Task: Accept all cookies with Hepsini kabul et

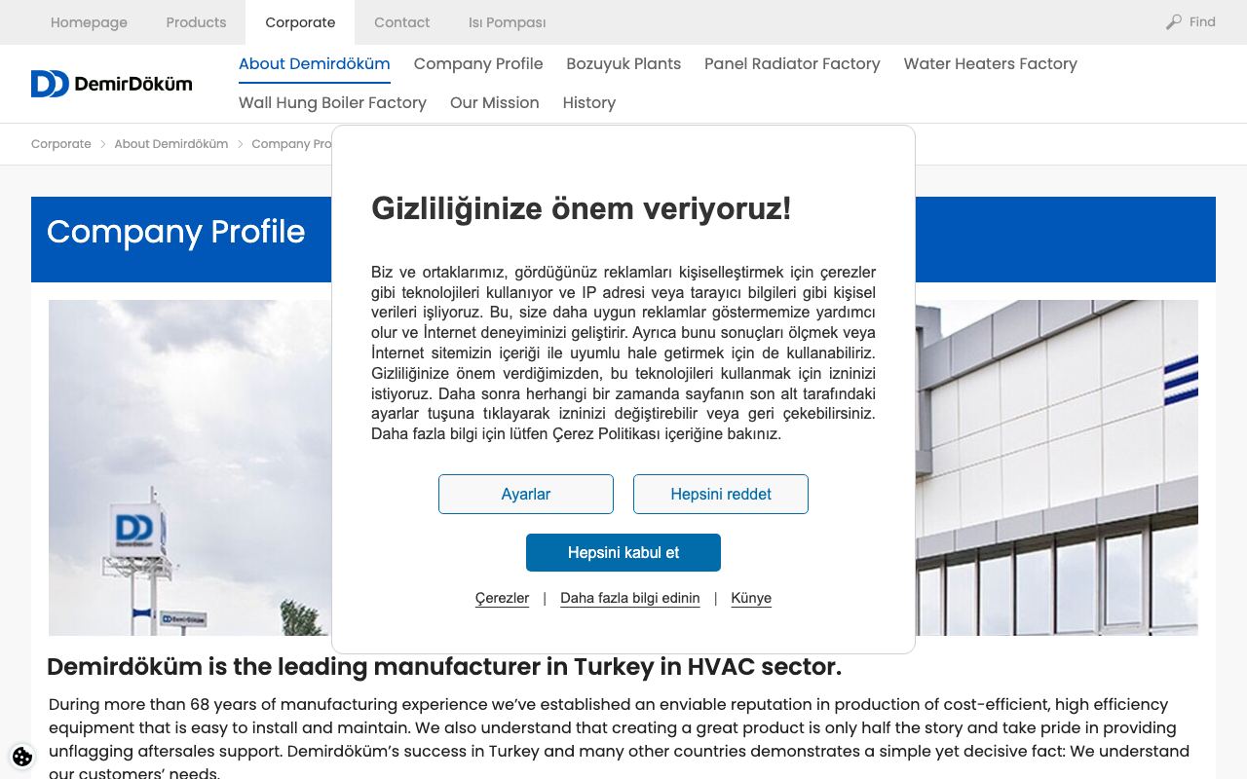Action: tap(623, 552)
